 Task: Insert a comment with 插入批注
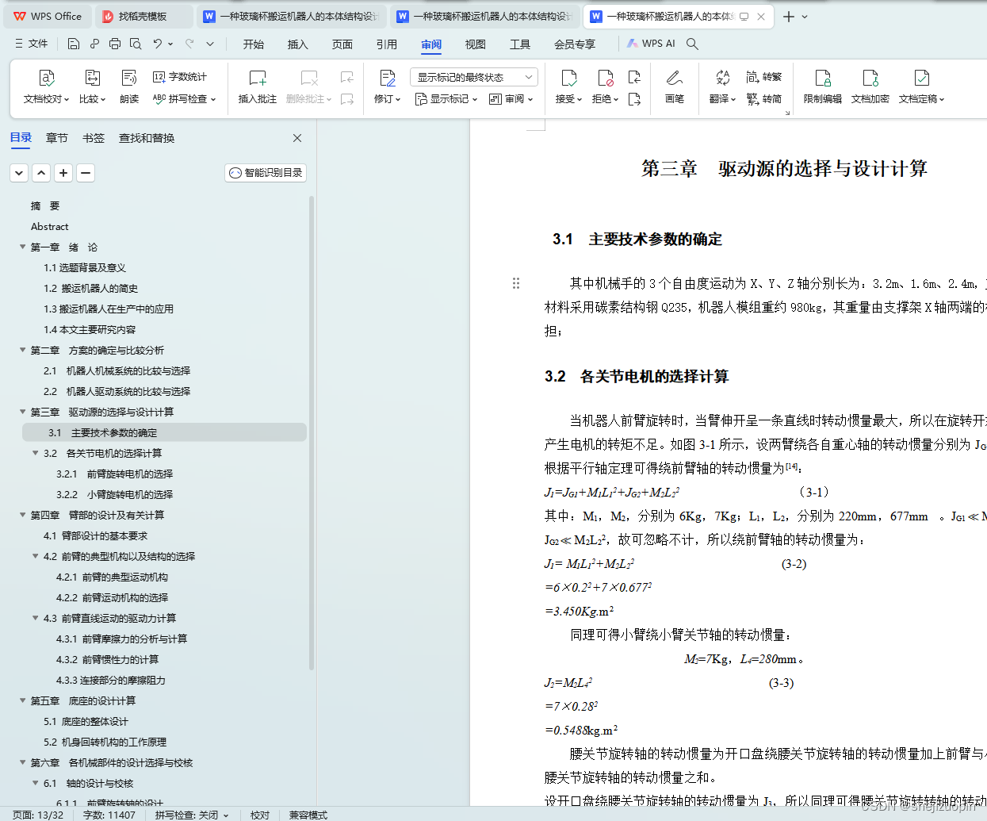pyautogui.click(x=258, y=86)
